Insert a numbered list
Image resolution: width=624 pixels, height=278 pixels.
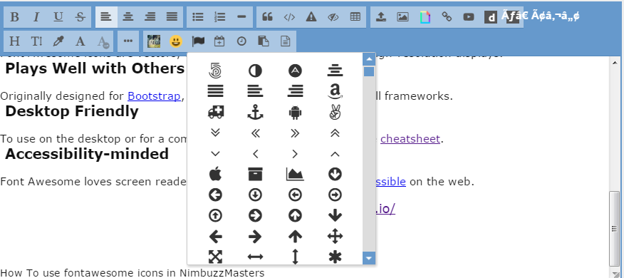(x=219, y=17)
